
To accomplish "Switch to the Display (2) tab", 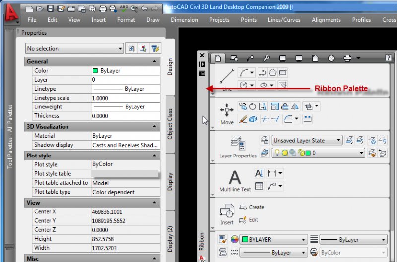I will tap(170, 239).
